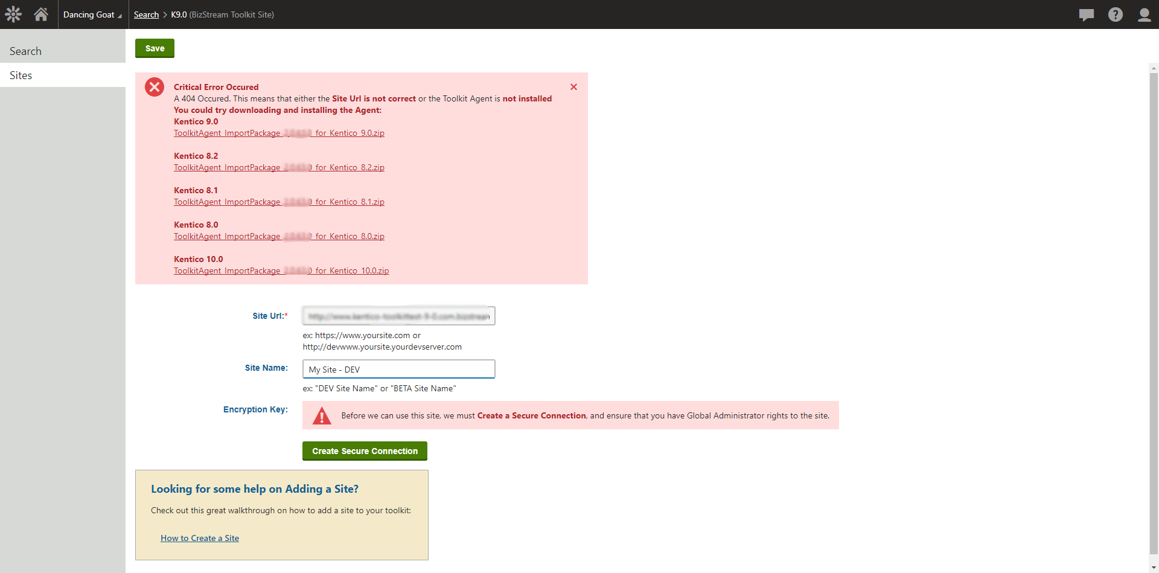Viewport: 1159px width, 573px height.
Task: Focus the Site Url input field
Action: (399, 316)
